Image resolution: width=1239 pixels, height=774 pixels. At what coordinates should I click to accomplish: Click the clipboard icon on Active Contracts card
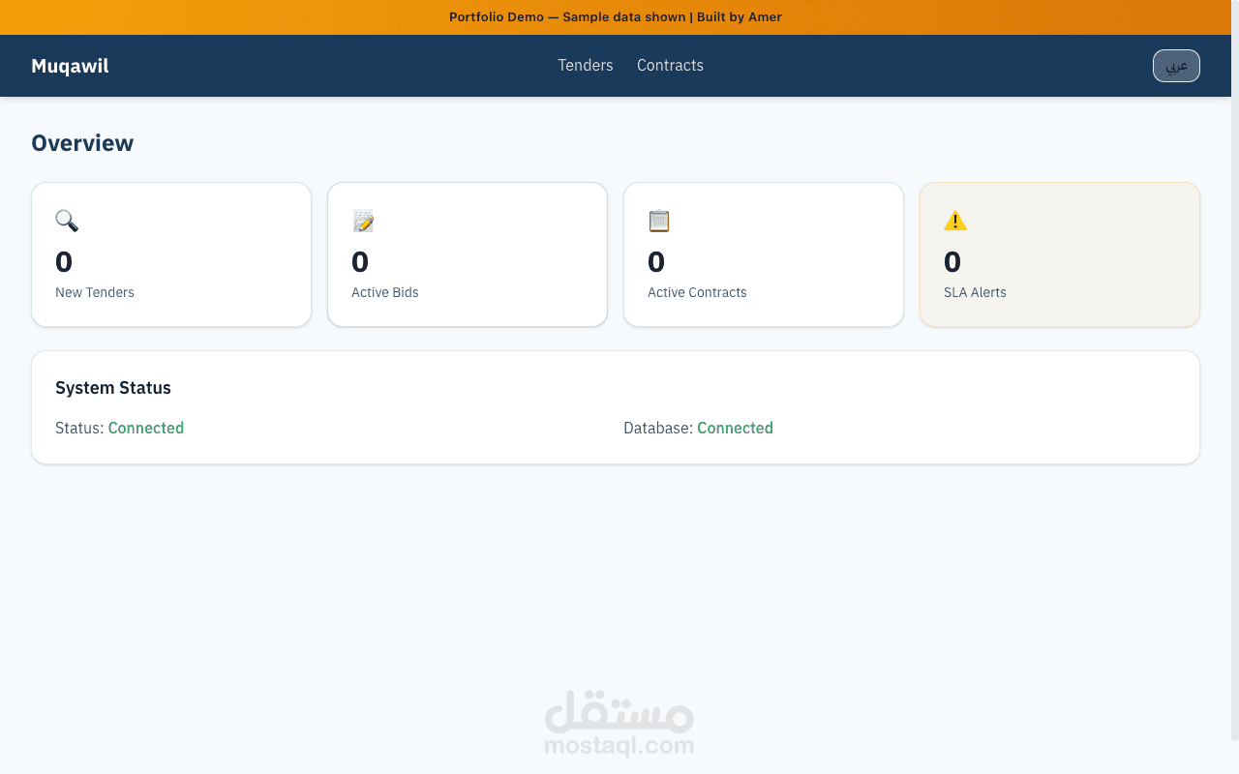(658, 221)
